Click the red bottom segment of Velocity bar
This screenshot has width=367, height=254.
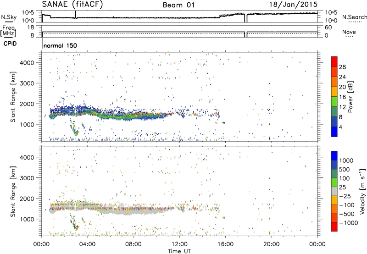coord(334,227)
